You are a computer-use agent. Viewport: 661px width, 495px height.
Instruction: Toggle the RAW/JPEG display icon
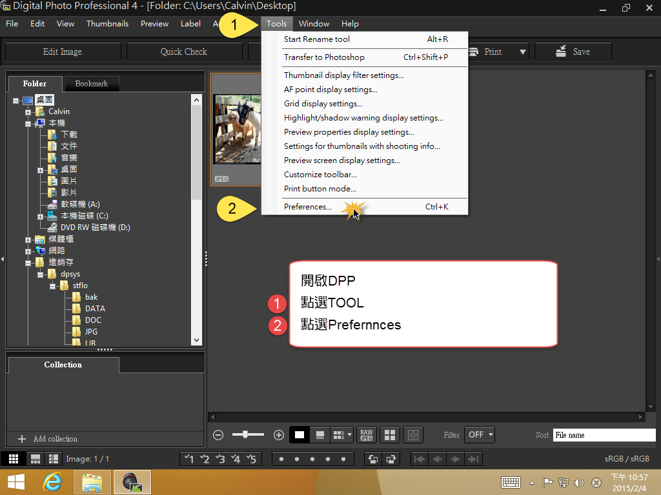point(367,435)
